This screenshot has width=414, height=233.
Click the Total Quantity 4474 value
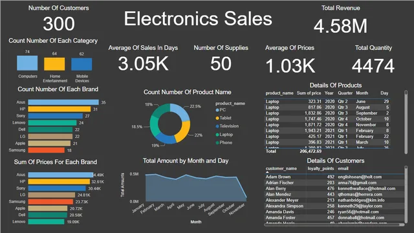pos(373,66)
